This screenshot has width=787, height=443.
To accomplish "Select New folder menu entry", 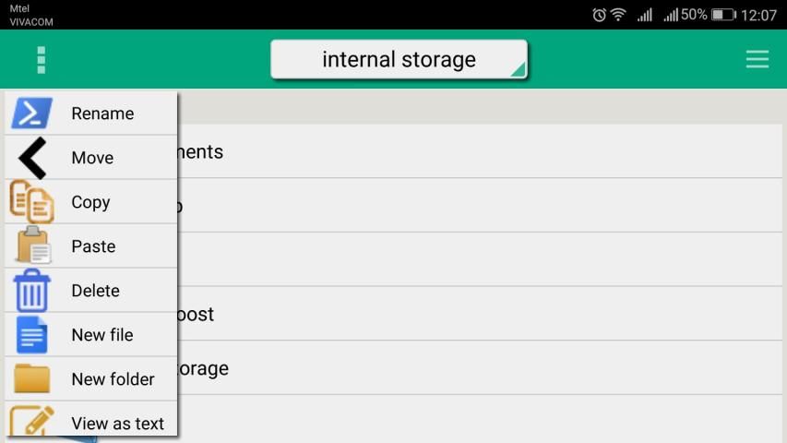I will pos(113,379).
